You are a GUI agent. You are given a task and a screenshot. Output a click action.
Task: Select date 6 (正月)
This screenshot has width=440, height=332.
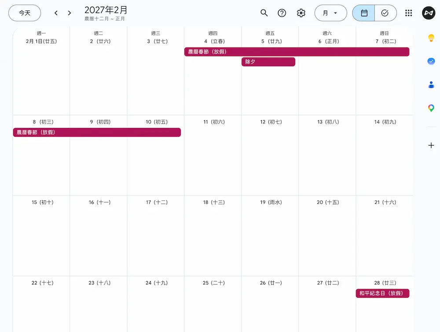click(329, 41)
